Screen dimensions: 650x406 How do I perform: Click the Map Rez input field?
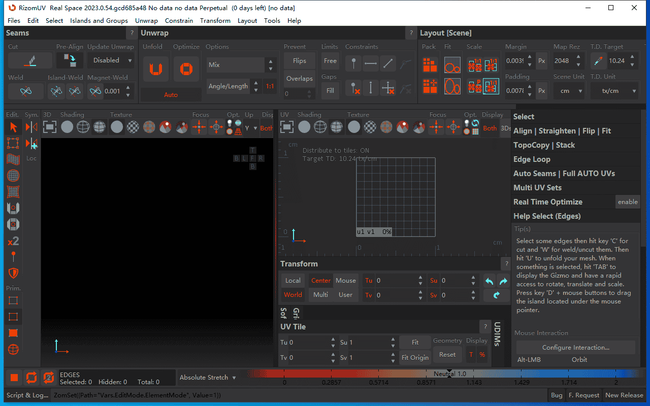coord(563,61)
